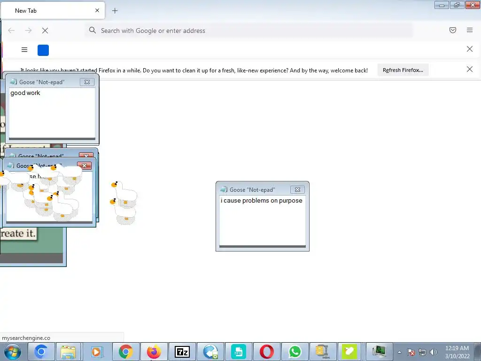Close the "good work" Goose Not-epad window

pyautogui.click(x=87, y=82)
